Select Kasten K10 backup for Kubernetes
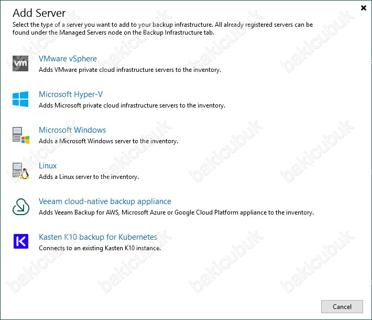Screen dimensions: 372x320 point(98,237)
